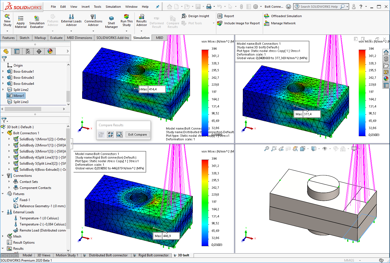The height and width of the screenshot is (263, 390).
Task: Open the Apply Material tool
Action: [x=20, y=22]
